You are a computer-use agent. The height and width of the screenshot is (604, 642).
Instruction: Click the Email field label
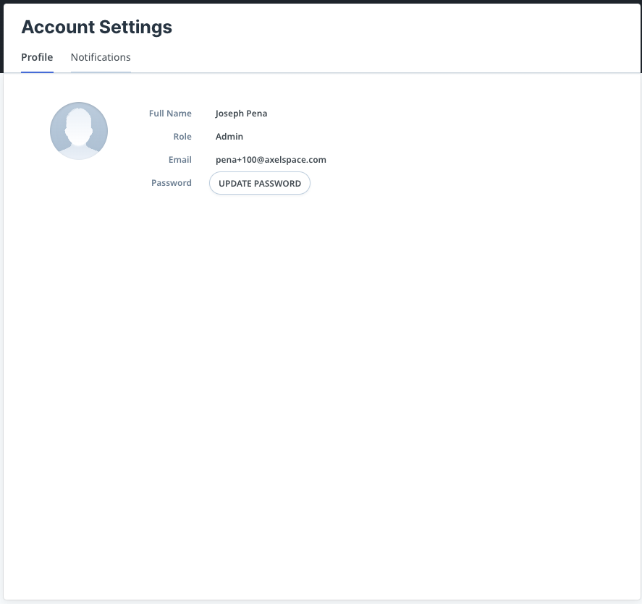tap(180, 160)
